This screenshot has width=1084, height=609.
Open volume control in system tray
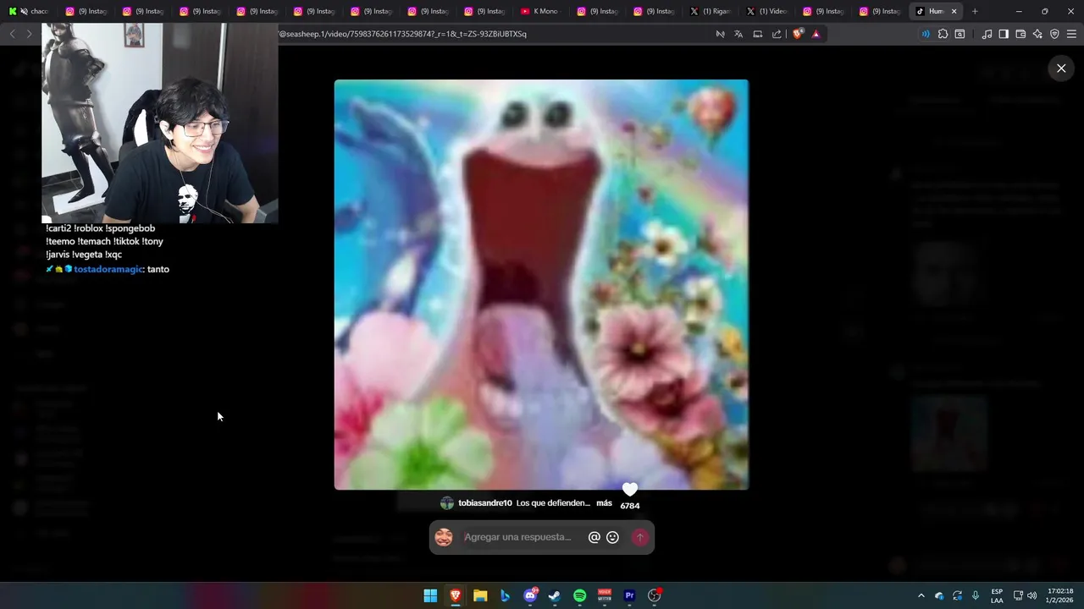pos(1031,595)
